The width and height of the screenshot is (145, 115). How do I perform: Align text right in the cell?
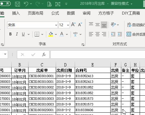point(104,34)
